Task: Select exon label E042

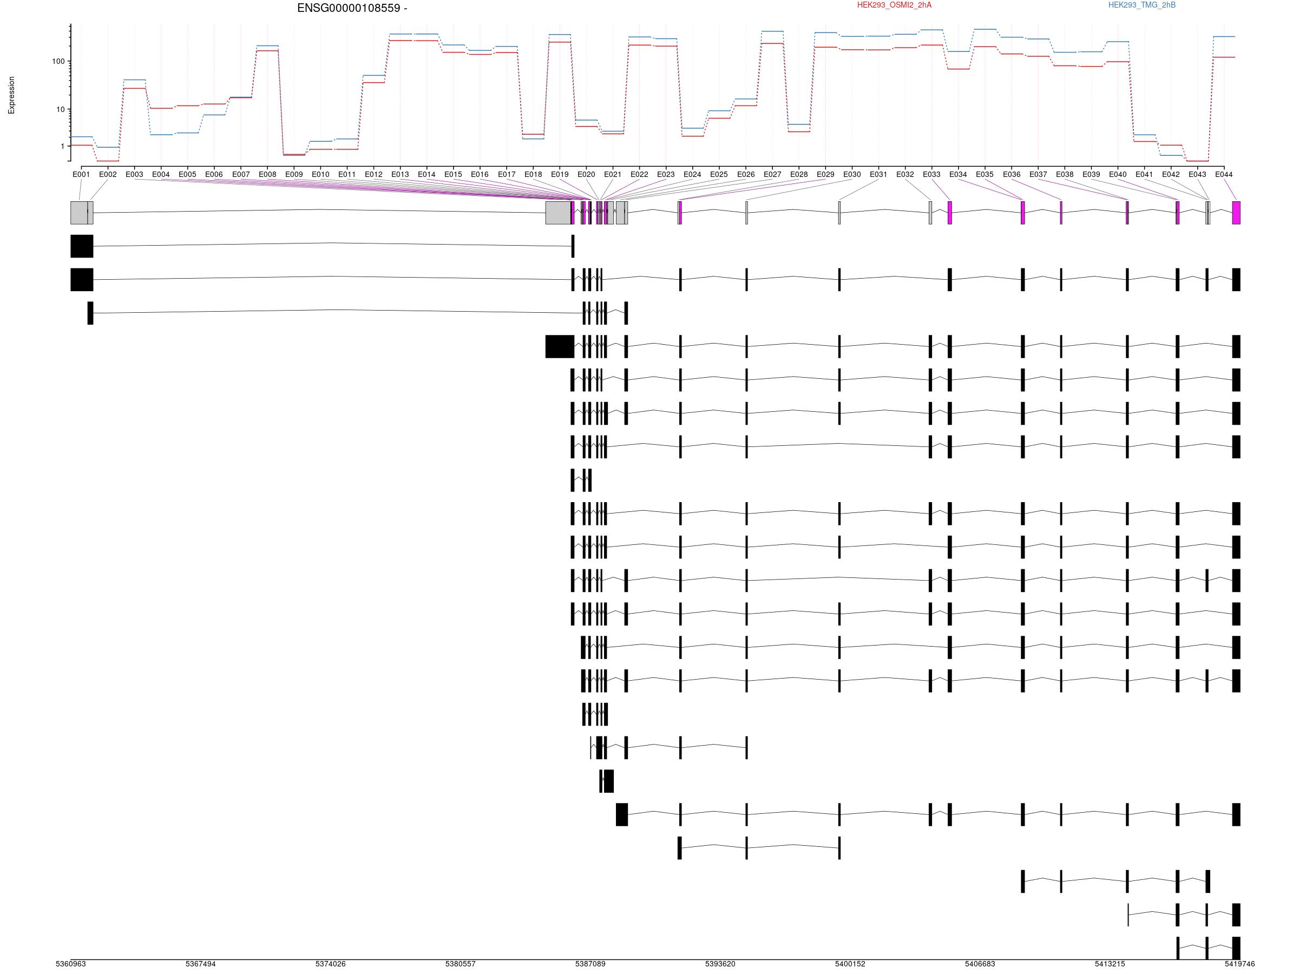Action: tap(1171, 174)
